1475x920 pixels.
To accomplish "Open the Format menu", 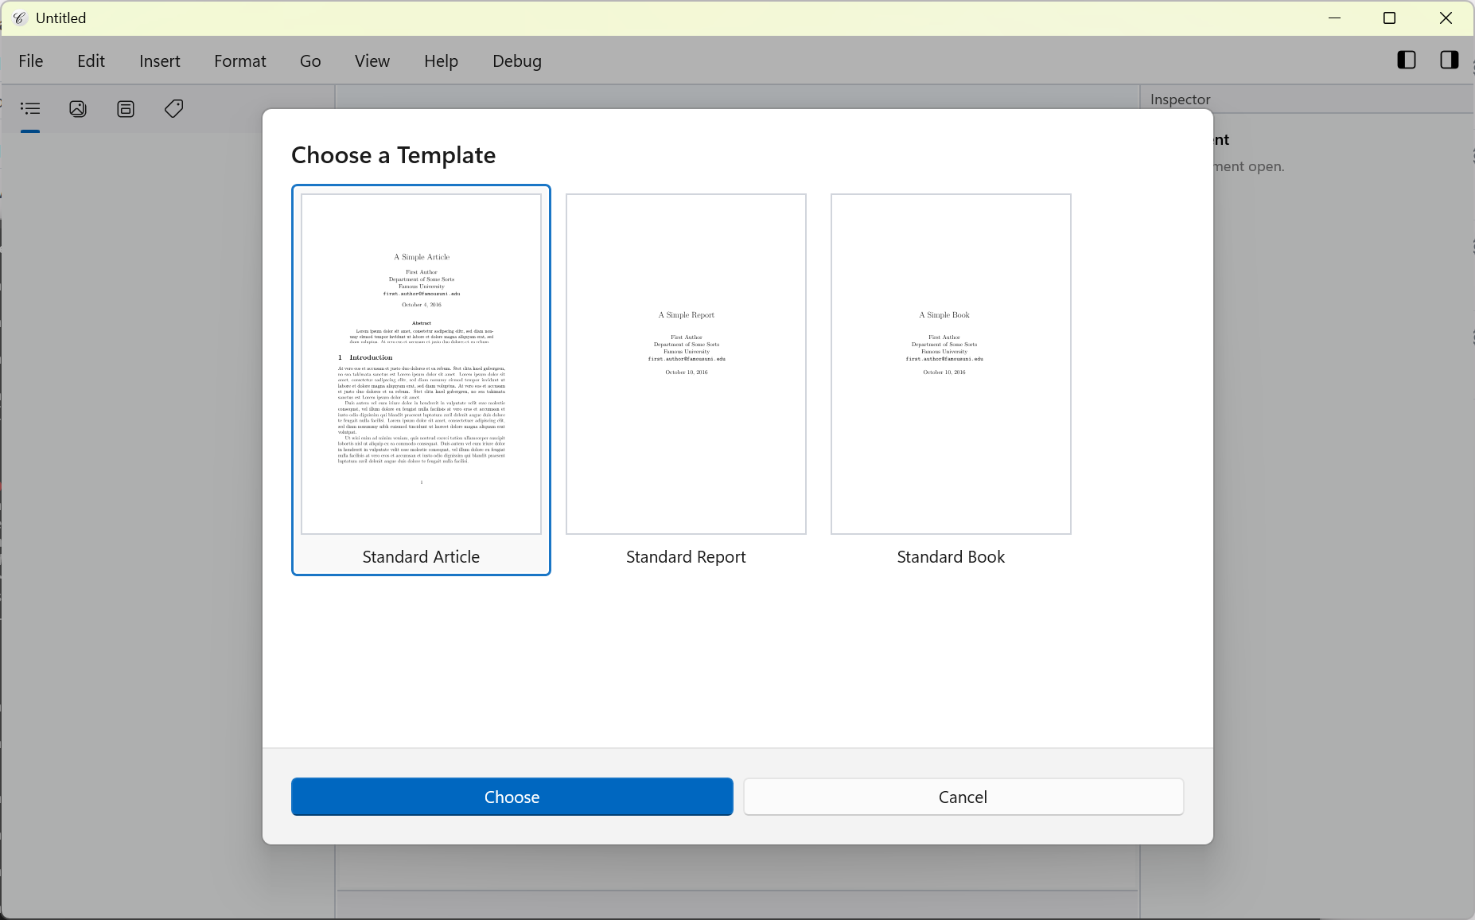I will [x=240, y=61].
